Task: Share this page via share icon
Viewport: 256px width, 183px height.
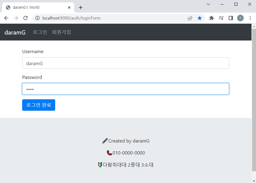Action: pyautogui.click(x=190, y=18)
